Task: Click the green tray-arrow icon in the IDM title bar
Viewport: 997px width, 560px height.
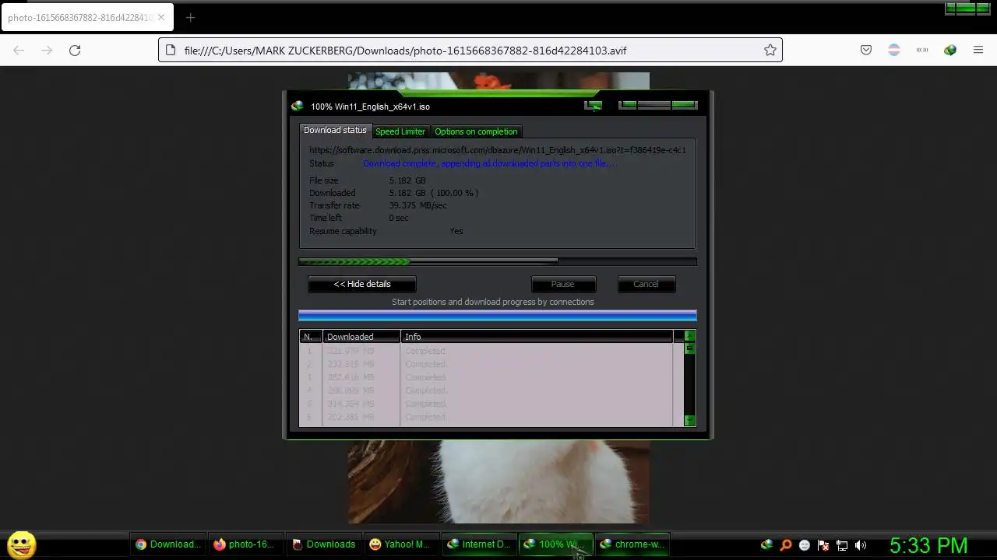Action: tap(594, 105)
